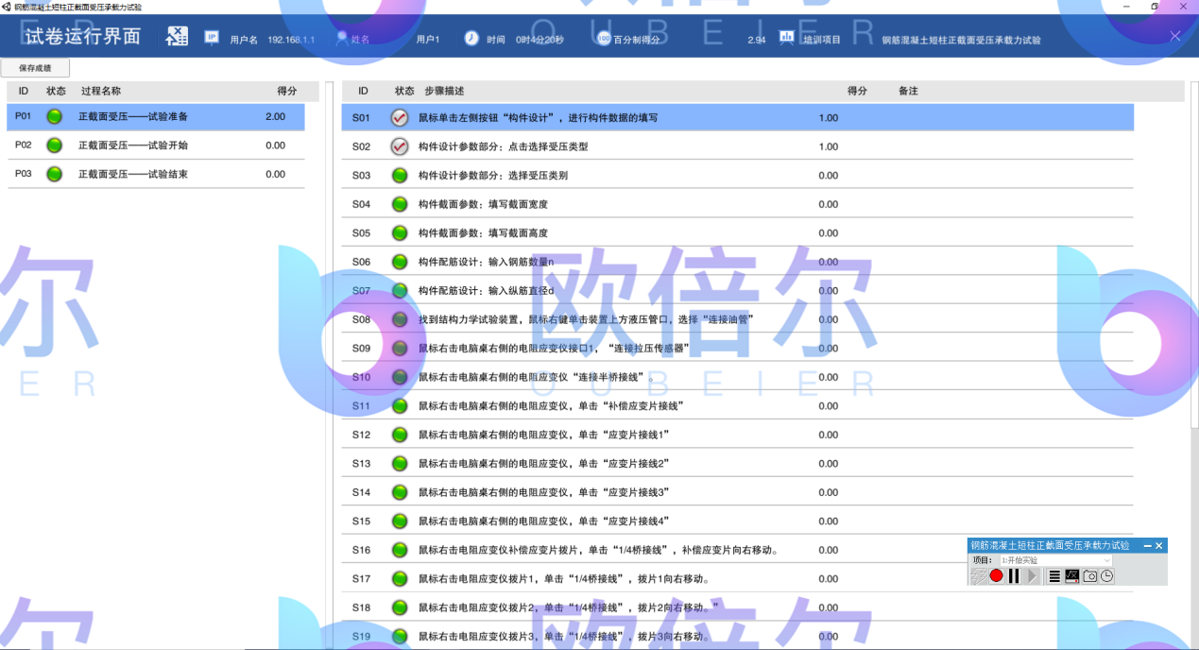The width and height of the screenshot is (1199, 650).
Task: Click the green status light for step S14
Action: point(400,492)
